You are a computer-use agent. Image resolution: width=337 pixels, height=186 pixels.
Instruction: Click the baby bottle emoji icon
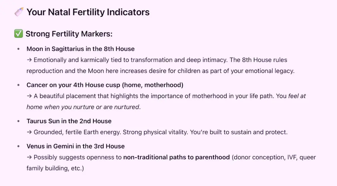(19, 12)
